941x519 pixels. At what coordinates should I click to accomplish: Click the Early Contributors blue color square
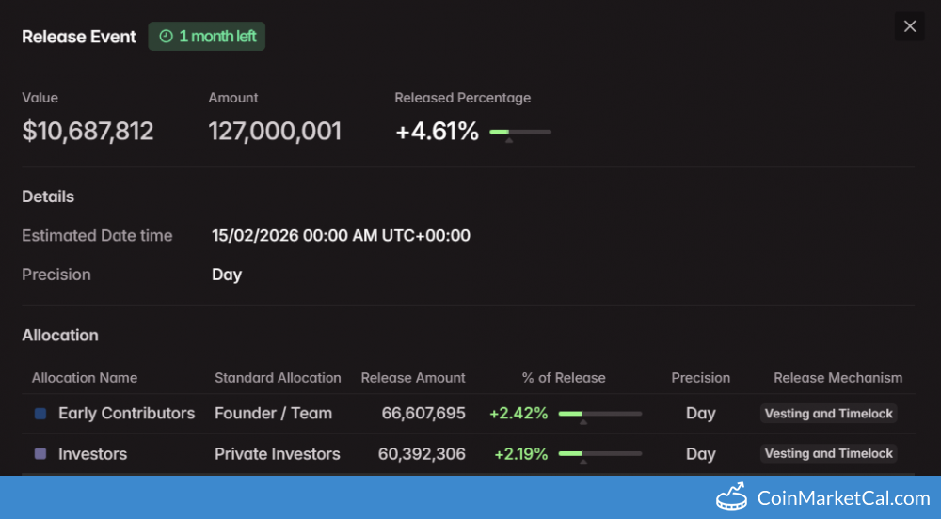(x=40, y=414)
